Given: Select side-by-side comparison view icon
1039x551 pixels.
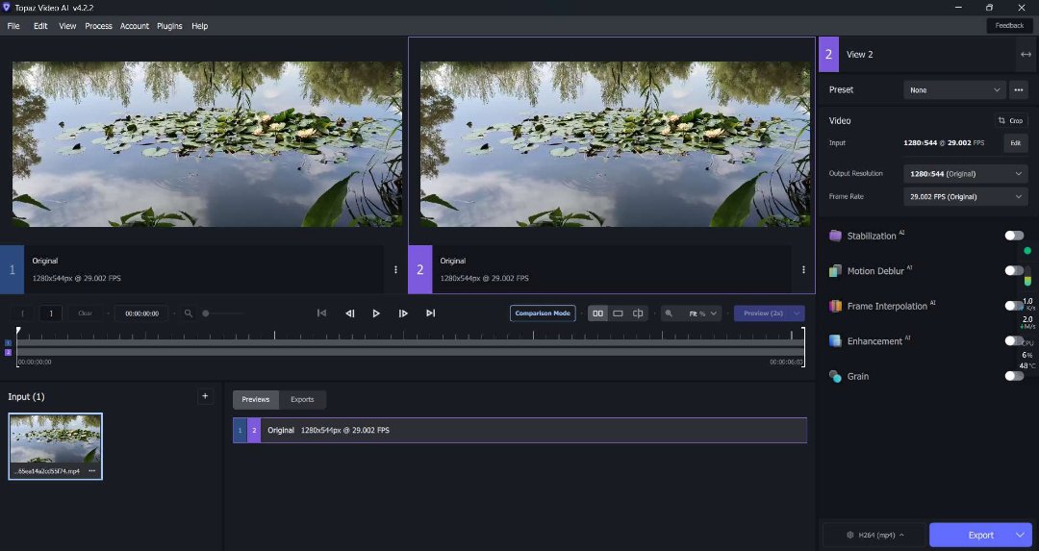Looking at the screenshot, I should click(x=597, y=313).
